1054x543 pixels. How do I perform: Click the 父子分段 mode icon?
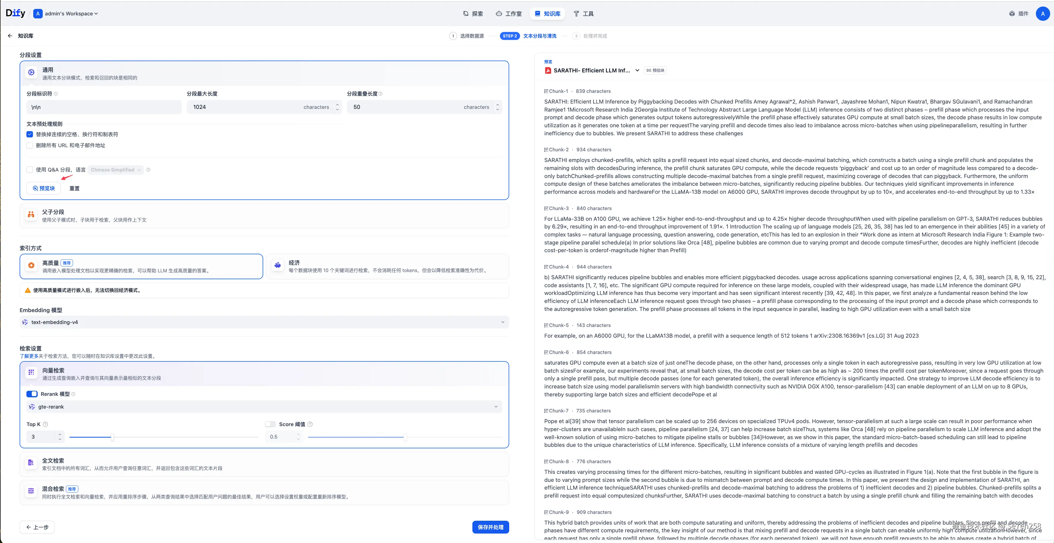pyautogui.click(x=31, y=215)
